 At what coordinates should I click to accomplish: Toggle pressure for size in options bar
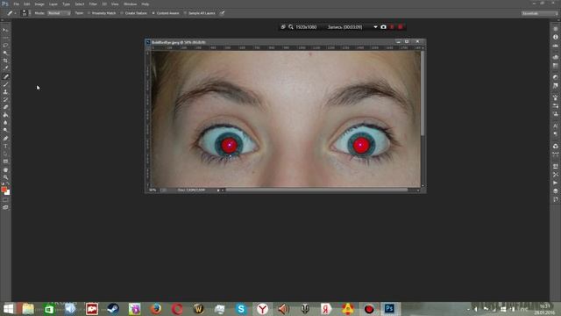coord(222,13)
